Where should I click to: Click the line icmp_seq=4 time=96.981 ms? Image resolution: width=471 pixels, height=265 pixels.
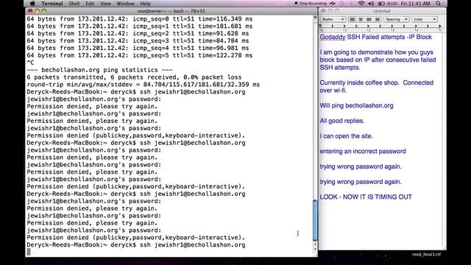point(138,48)
